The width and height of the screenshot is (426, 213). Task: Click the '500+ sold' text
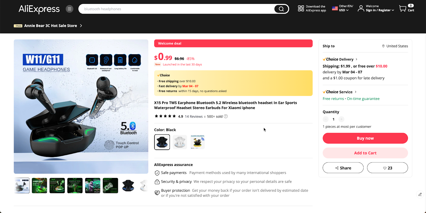(215, 116)
